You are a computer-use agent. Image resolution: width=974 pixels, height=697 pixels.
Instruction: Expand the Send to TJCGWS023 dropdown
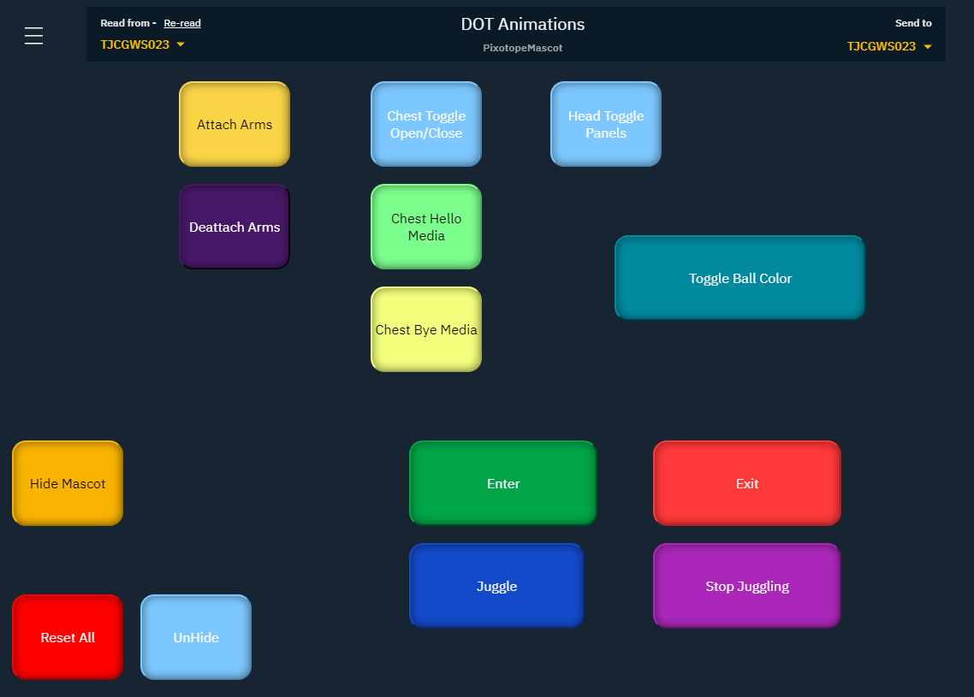tap(888, 47)
